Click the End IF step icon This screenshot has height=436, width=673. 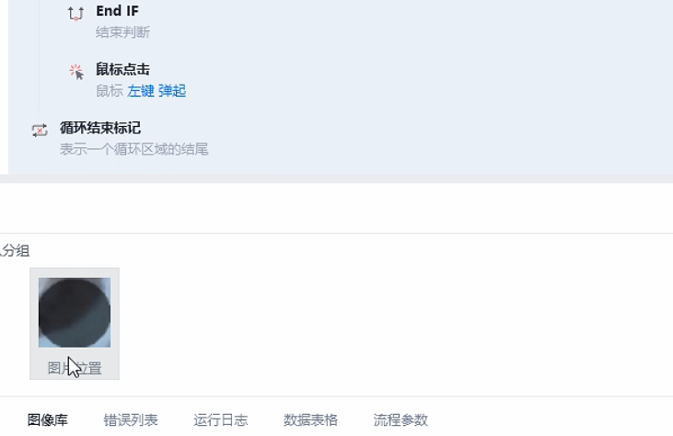(x=75, y=14)
